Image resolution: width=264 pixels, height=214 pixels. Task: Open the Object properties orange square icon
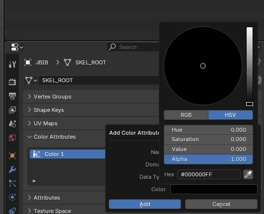pos(12,156)
